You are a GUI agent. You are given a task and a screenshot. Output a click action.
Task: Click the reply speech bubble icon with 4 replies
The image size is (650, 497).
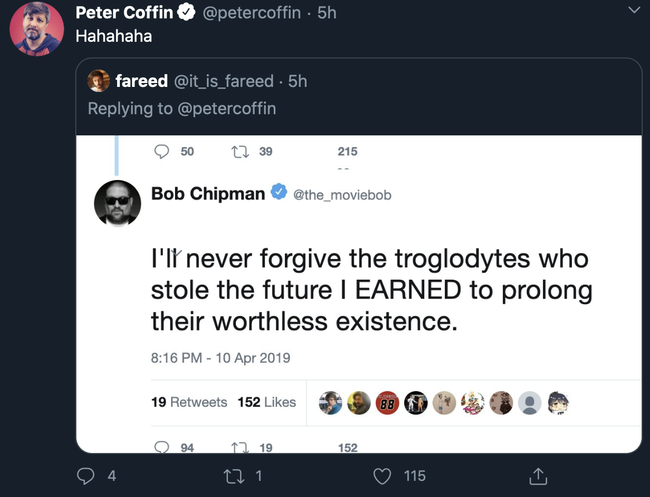85,476
